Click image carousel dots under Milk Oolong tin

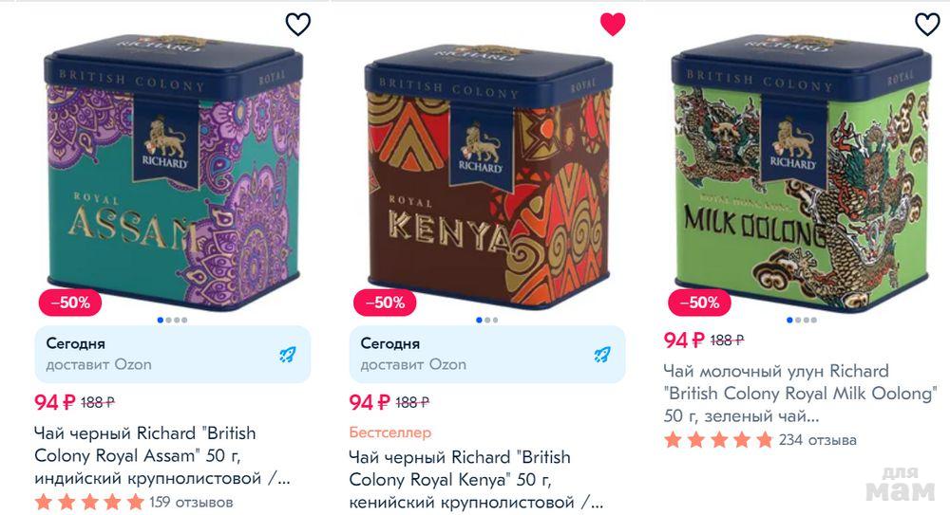pyautogui.click(x=801, y=320)
